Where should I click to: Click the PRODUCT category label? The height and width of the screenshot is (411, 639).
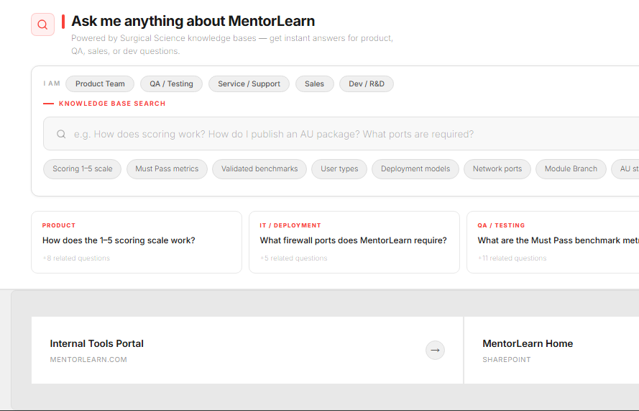click(x=59, y=225)
